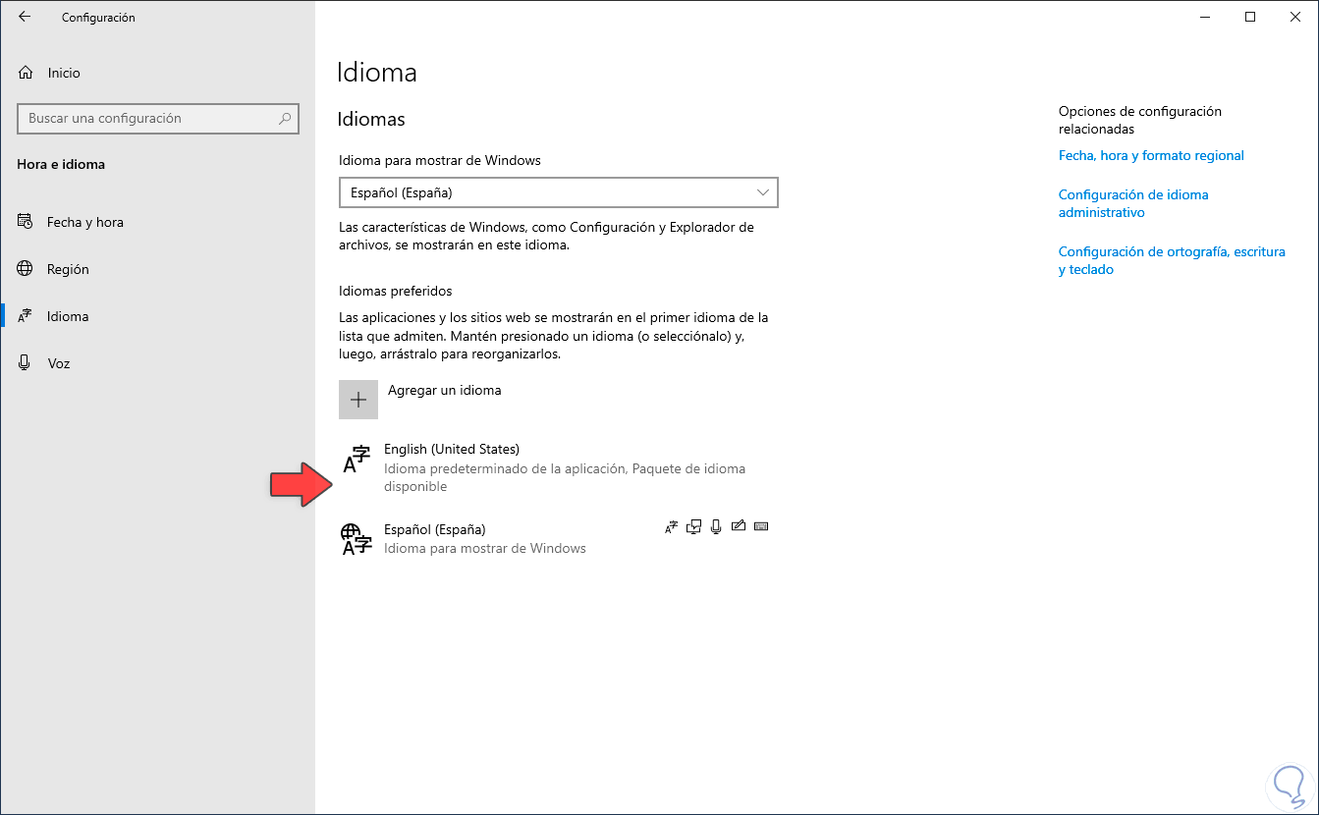Open the Fecha y hora section
Image resolution: width=1319 pixels, height=815 pixels.
pyautogui.click(x=84, y=222)
